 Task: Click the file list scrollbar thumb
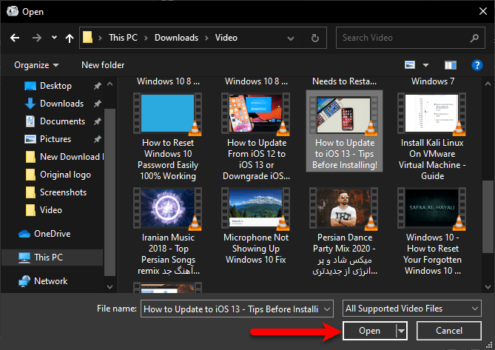click(x=488, y=217)
